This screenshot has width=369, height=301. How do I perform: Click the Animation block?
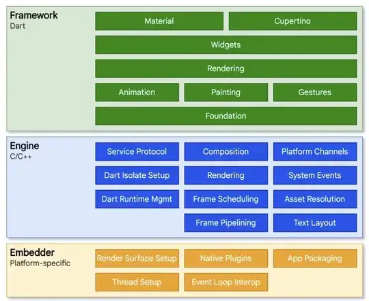click(137, 92)
